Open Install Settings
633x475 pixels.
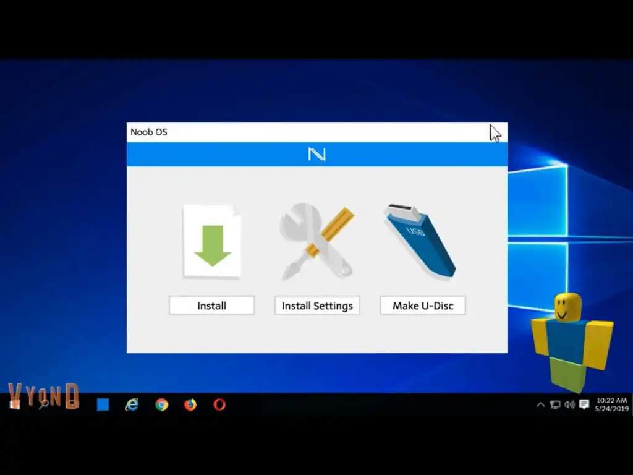tap(317, 306)
